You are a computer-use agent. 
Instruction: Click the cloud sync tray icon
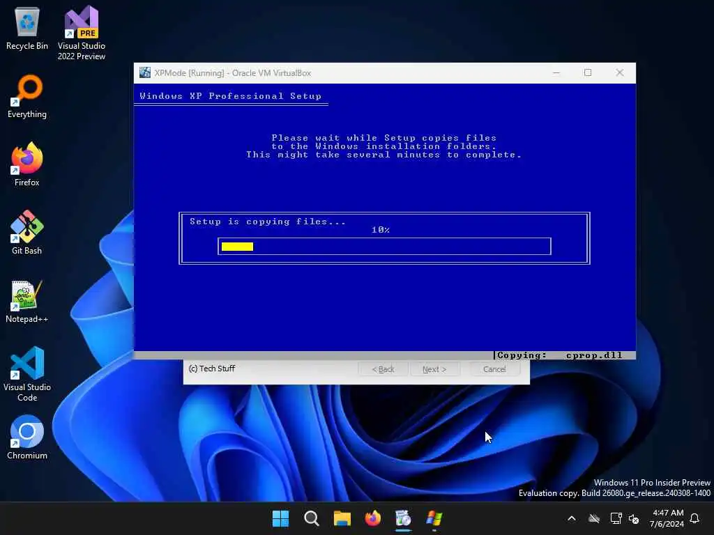(594, 518)
